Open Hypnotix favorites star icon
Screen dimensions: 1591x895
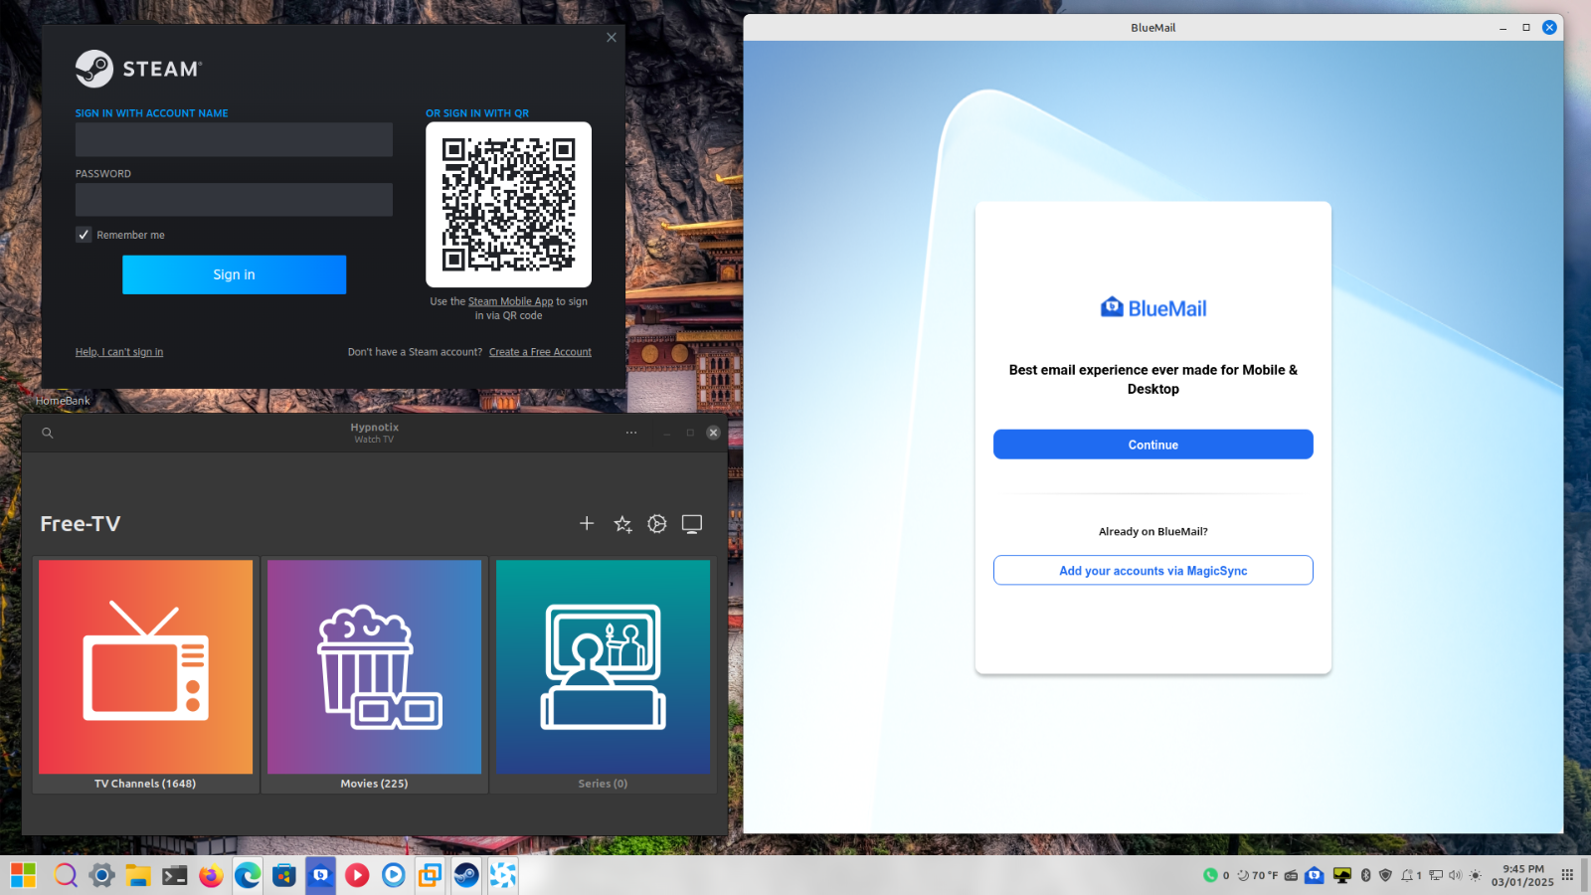click(622, 524)
